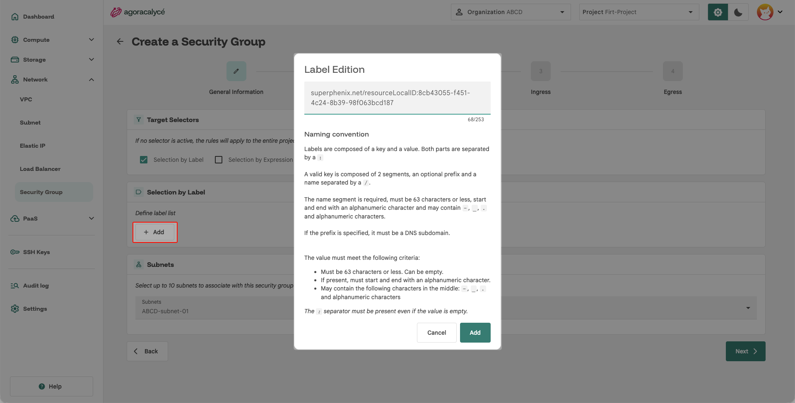The image size is (795, 403).
Task: Expand the Storage menu chevron
Action: (92, 60)
